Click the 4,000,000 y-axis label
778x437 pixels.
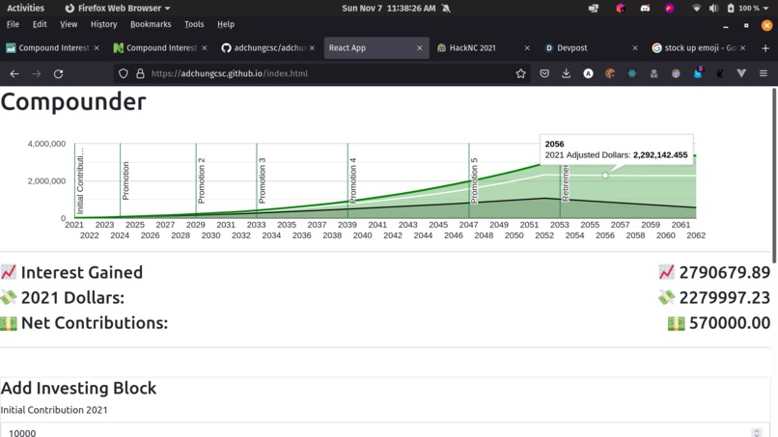(x=46, y=144)
